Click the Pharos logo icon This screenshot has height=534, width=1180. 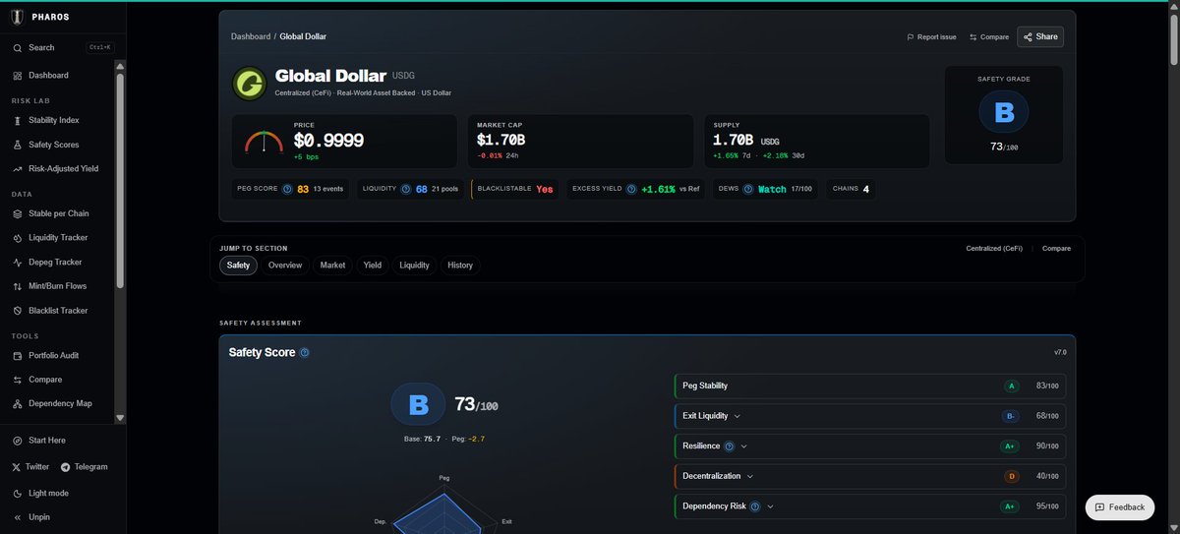coord(17,18)
